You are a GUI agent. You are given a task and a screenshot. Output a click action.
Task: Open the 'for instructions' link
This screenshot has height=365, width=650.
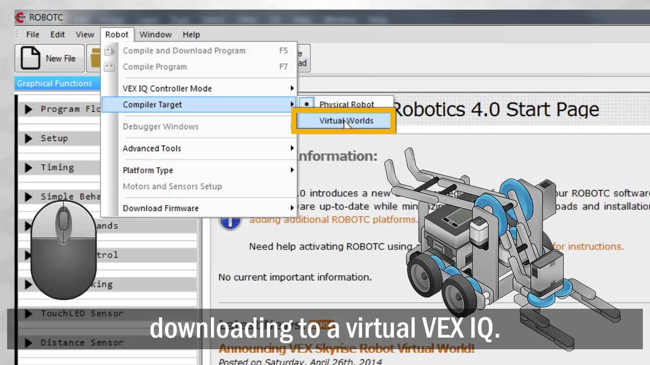pyautogui.click(x=588, y=246)
